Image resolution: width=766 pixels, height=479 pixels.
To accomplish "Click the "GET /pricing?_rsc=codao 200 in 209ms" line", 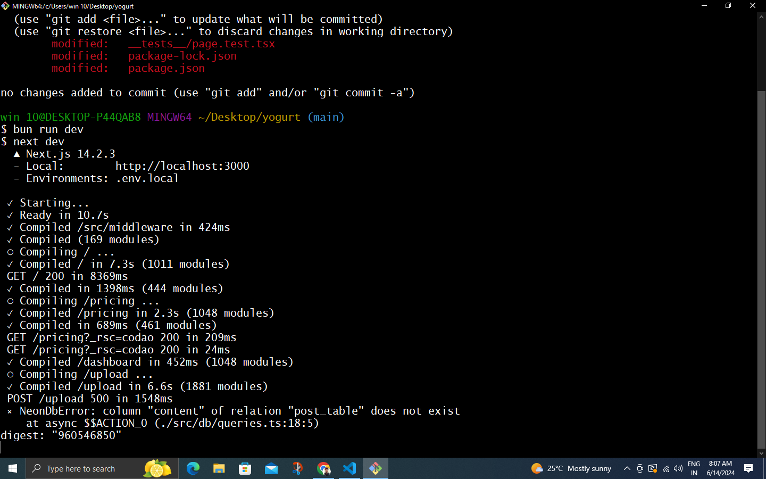I will coord(122,337).
